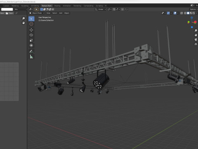Toggle the camera view icon
The height and width of the screenshot is (149, 198).
pyautogui.click(x=196, y=40)
